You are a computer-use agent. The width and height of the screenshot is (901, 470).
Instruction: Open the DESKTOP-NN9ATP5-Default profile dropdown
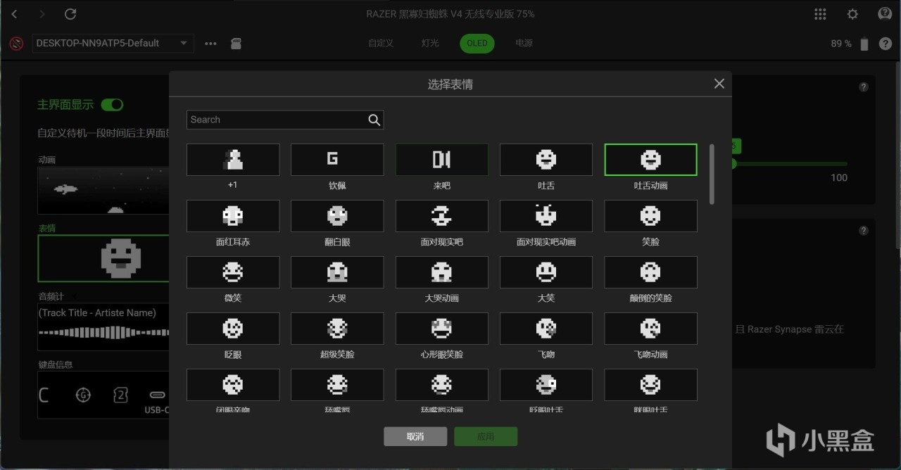tap(113, 43)
